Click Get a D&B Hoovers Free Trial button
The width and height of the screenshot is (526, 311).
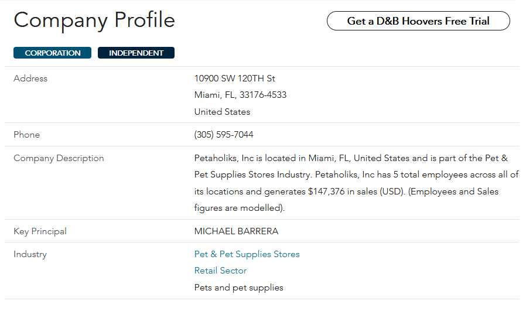pyautogui.click(x=418, y=21)
